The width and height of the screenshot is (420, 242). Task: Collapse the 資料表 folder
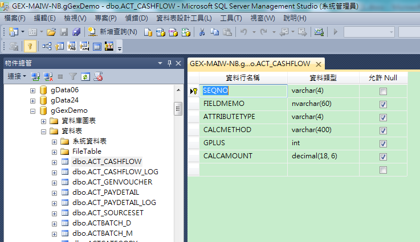43,132
